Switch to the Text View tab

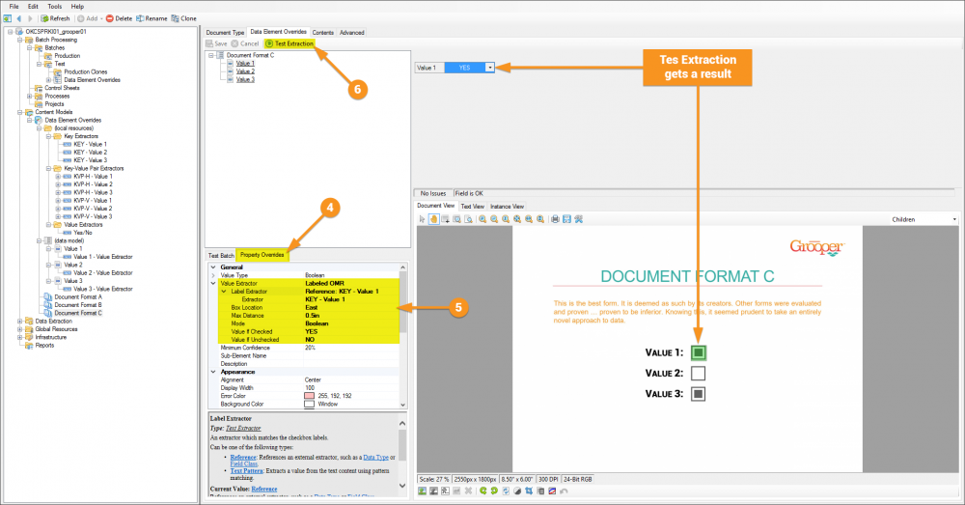(x=473, y=207)
